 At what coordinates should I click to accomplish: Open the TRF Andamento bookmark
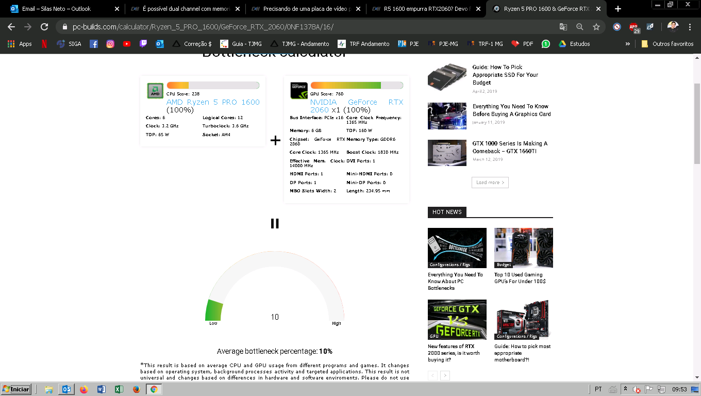click(363, 44)
